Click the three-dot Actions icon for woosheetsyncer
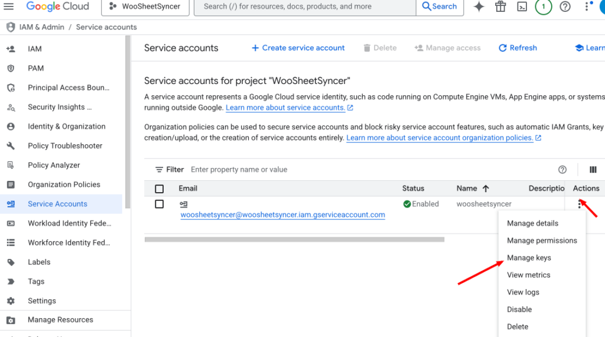The image size is (605, 337). 580,205
